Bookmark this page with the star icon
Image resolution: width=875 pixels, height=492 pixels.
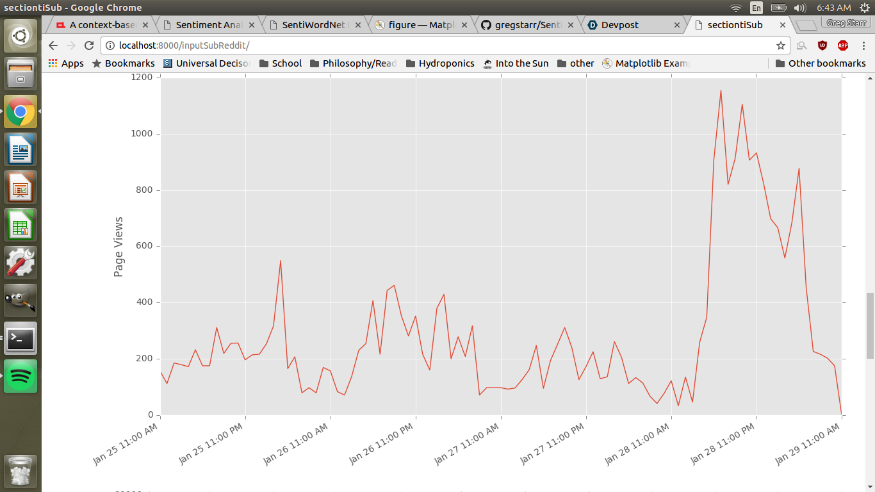(x=781, y=45)
